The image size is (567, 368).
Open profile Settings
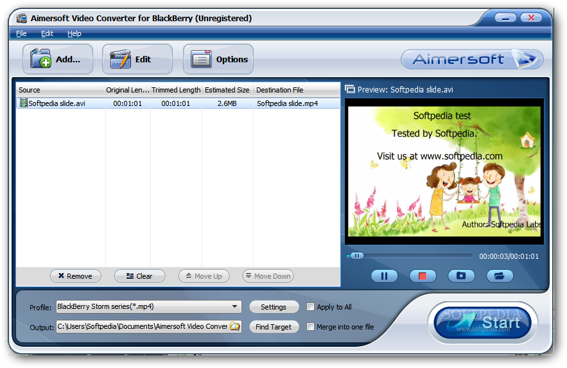(274, 307)
